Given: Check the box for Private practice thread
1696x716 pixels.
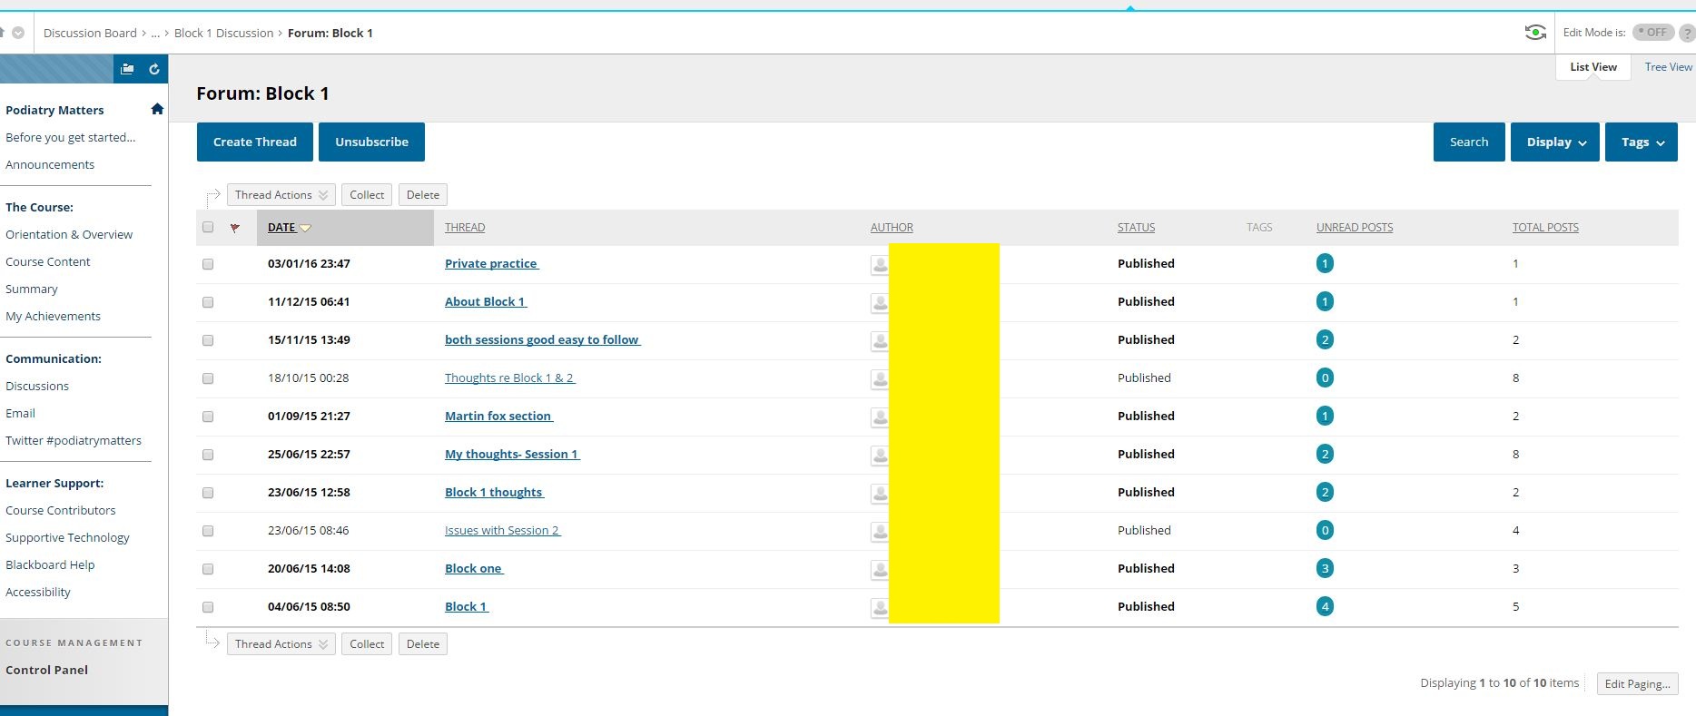Looking at the screenshot, I should [208, 264].
